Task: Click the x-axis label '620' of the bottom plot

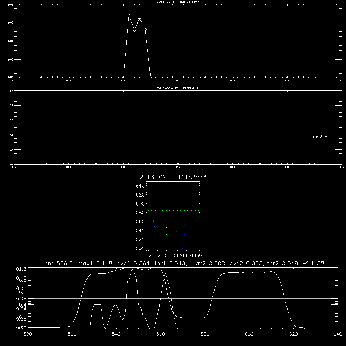Action: (293, 334)
